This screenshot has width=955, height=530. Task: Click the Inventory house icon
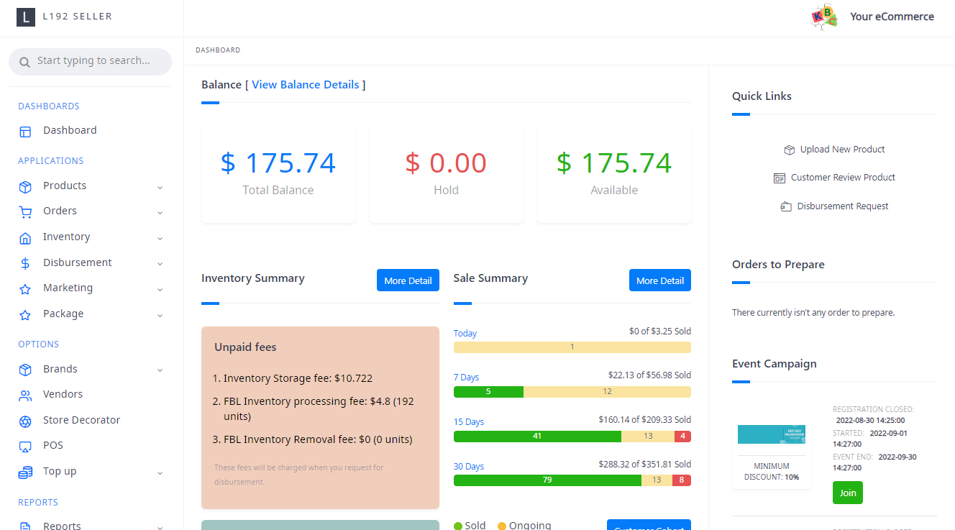point(26,237)
